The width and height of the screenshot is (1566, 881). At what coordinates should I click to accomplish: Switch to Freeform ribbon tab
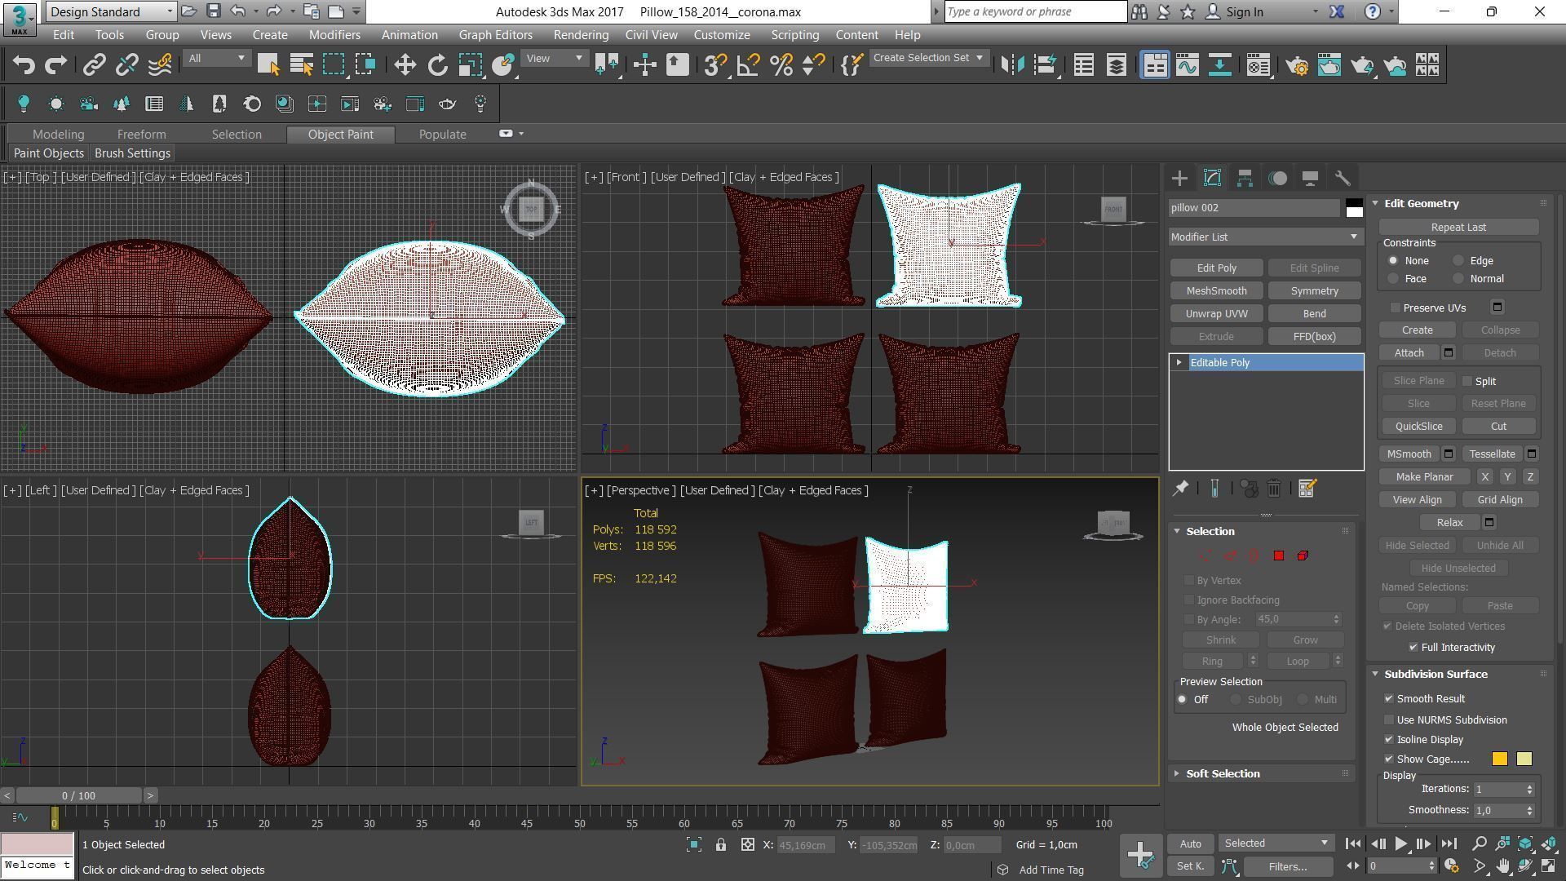(x=141, y=134)
